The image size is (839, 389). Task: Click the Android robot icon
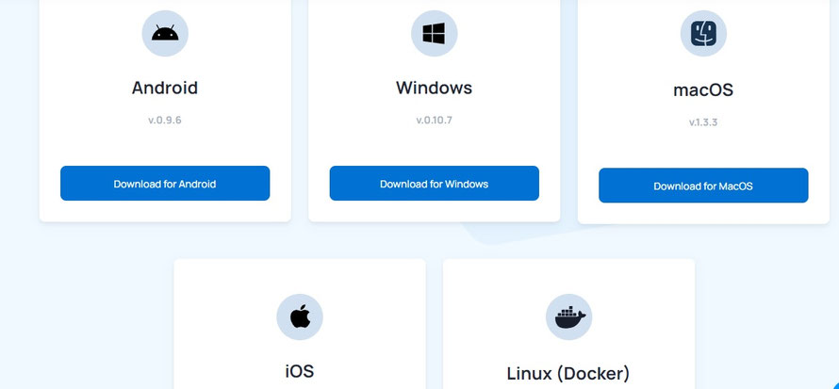click(165, 34)
